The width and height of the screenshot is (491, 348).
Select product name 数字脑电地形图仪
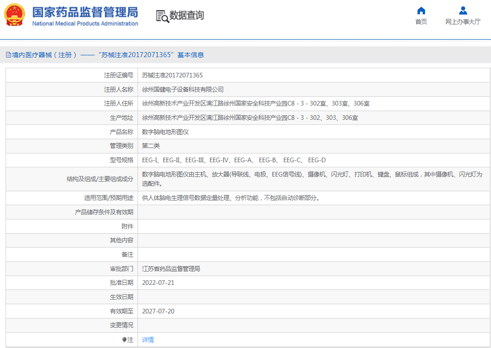(x=165, y=132)
